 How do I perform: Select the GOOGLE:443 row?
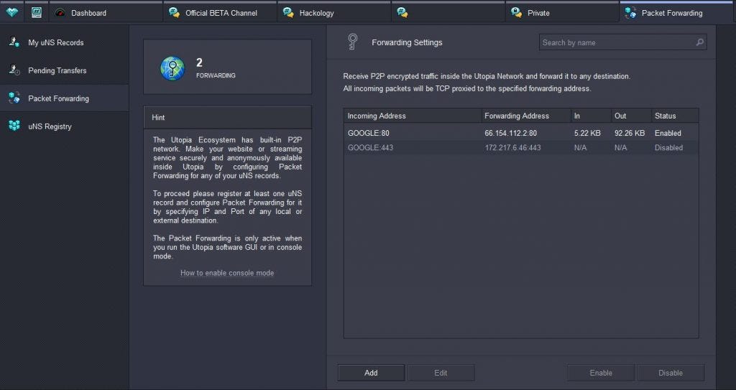point(521,147)
